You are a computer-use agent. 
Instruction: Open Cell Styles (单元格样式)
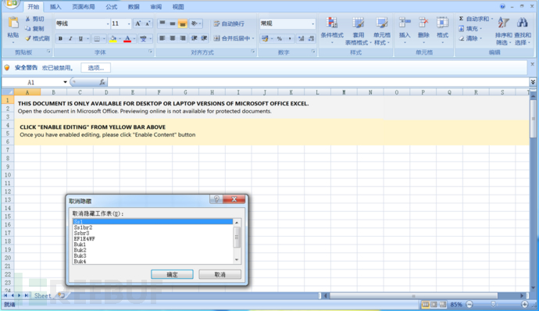tap(381, 31)
